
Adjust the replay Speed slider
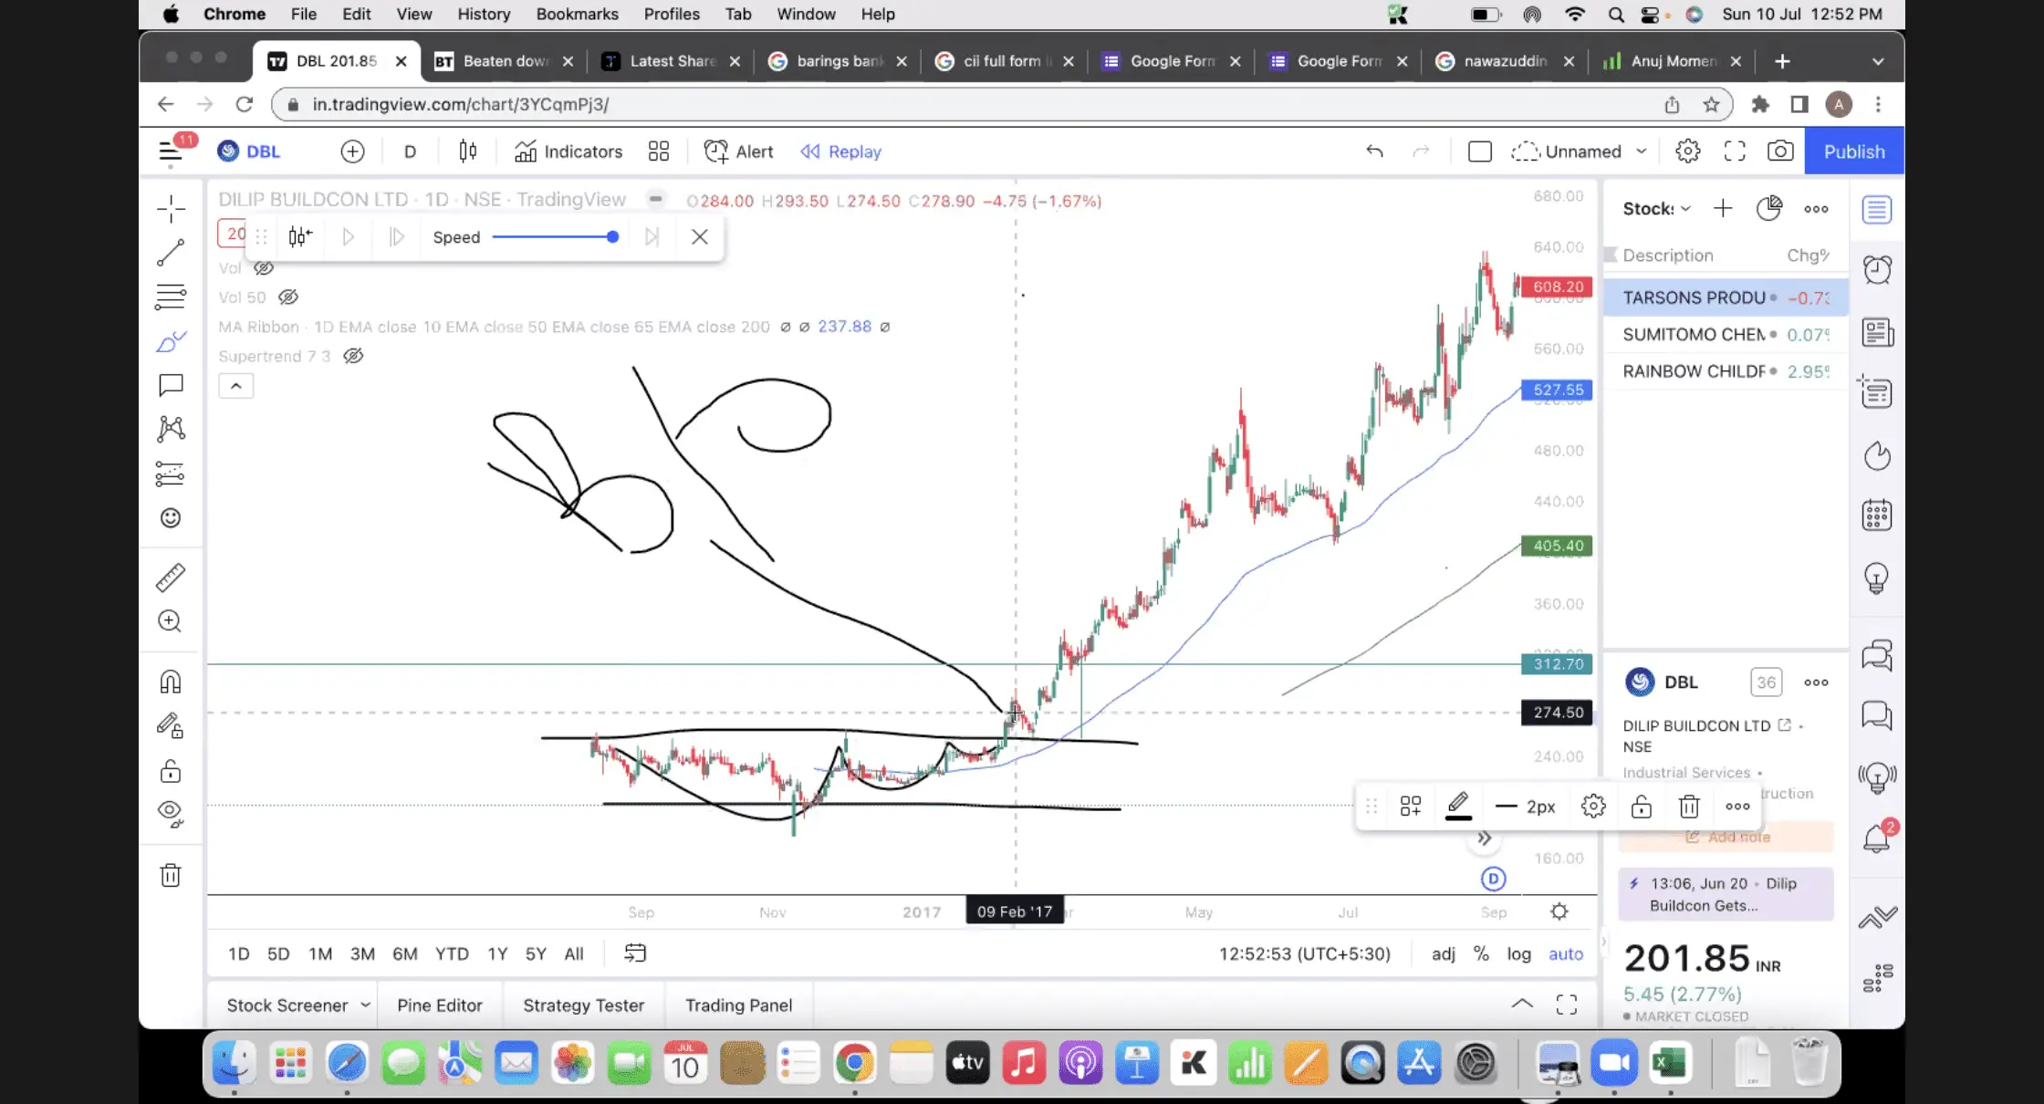612,237
